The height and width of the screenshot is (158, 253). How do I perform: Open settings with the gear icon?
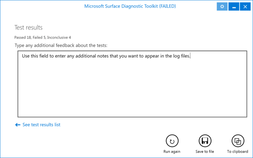222,7
